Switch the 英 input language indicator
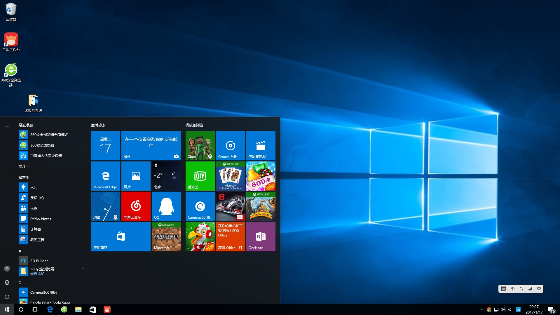The width and height of the screenshot is (560, 315). click(x=510, y=309)
